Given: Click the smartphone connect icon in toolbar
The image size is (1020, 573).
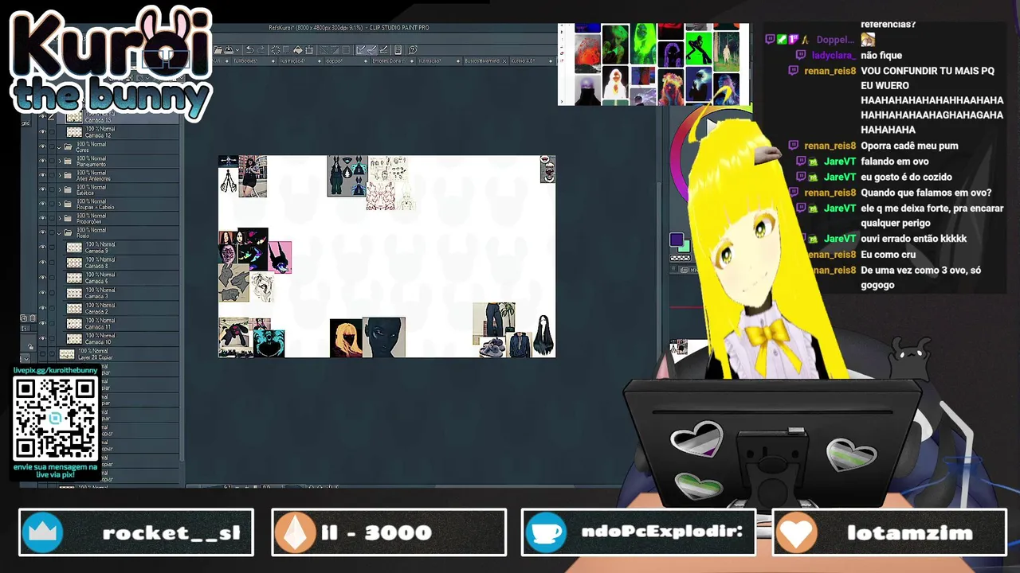Looking at the screenshot, I should pos(398,50).
